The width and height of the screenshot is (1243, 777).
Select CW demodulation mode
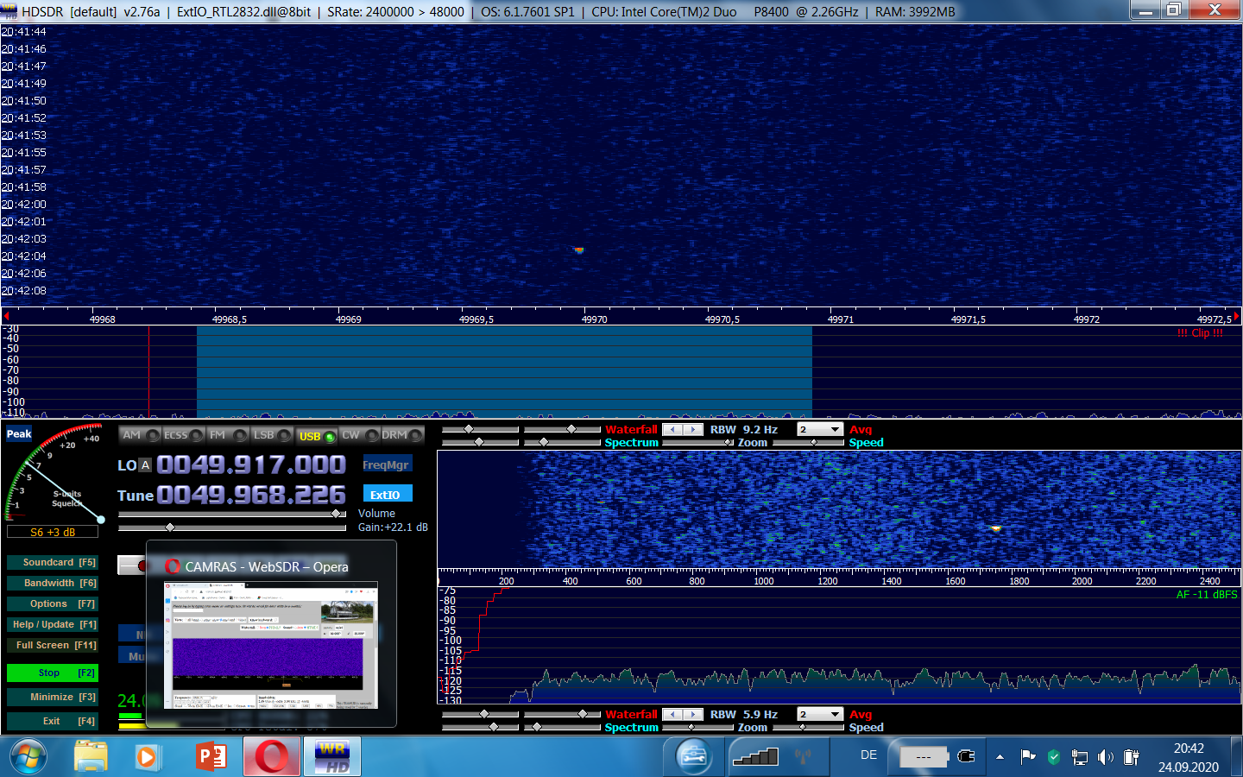pyautogui.click(x=360, y=435)
